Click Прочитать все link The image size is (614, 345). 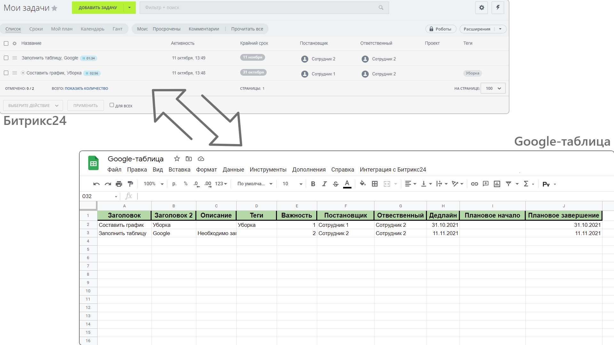(247, 29)
